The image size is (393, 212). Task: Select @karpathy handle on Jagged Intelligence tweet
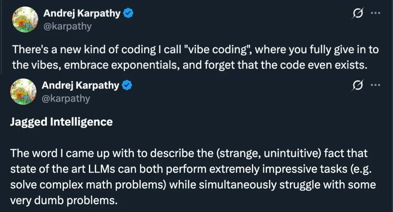pyautogui.click(x=66, y=98)
